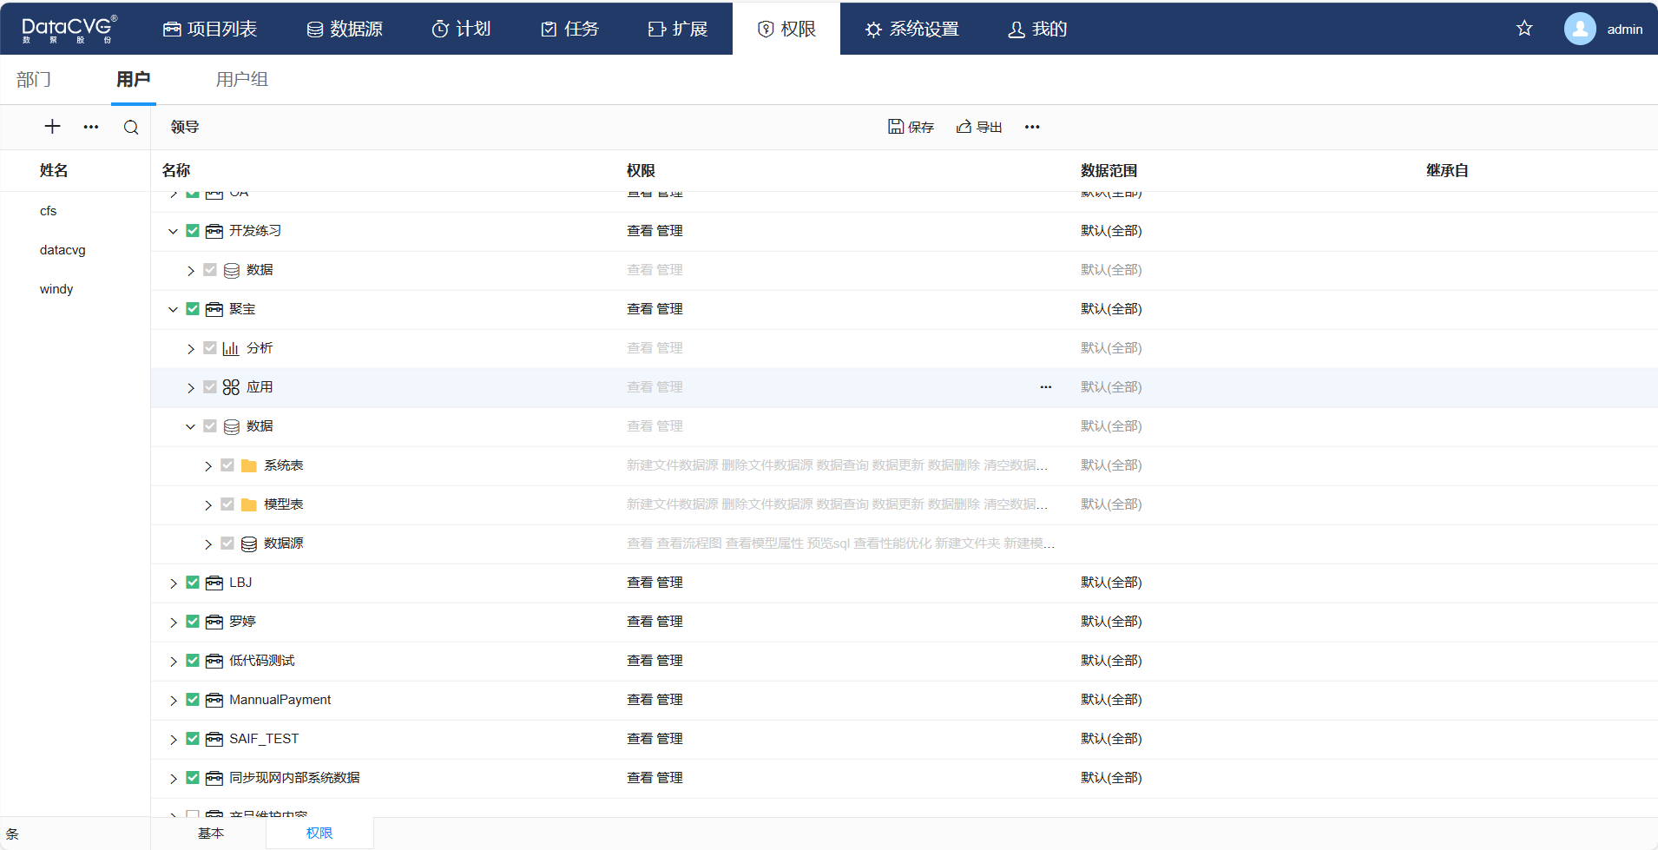Image resolution: width=1658 pixels, height=850 pixels.
Task: Toggle the LBJ project checkbox
Action: point(193,583)
